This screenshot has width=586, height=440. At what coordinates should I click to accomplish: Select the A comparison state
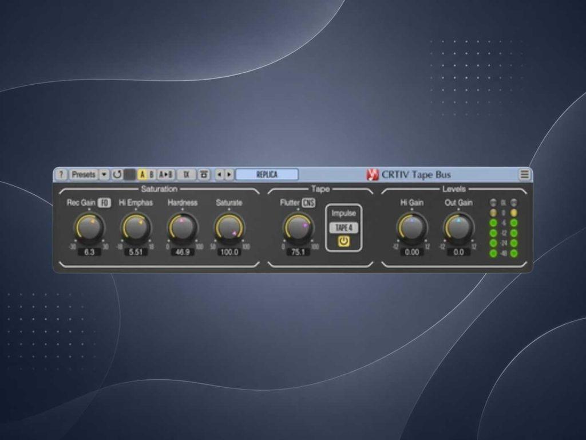click(x=142, y=175)
